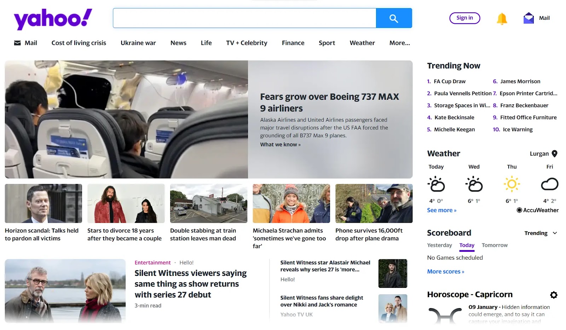
Task: Go to Ukraine war section
Action: (x=138, y=43)
